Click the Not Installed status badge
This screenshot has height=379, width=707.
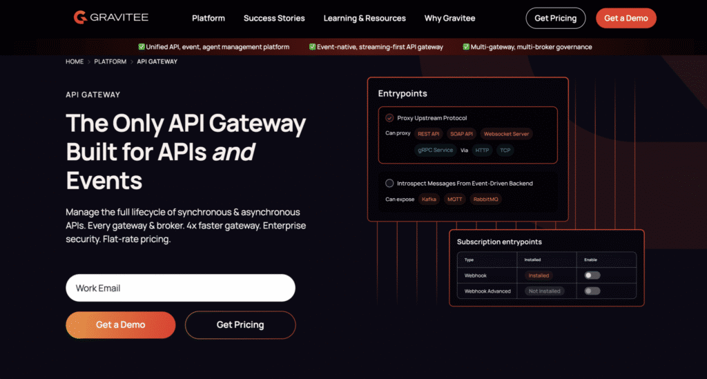pyautogui.click(x=544, y=291)
